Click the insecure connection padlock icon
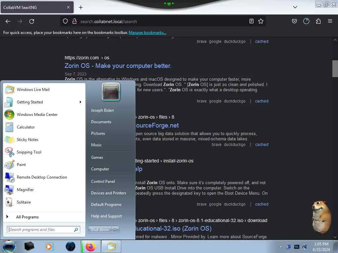 (x=75, y=21)
